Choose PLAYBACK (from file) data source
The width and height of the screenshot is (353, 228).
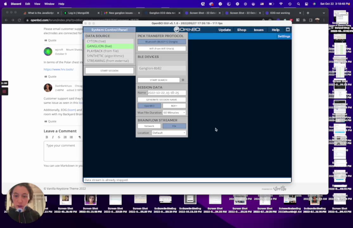pyautogui.click(x=109, y=51)
